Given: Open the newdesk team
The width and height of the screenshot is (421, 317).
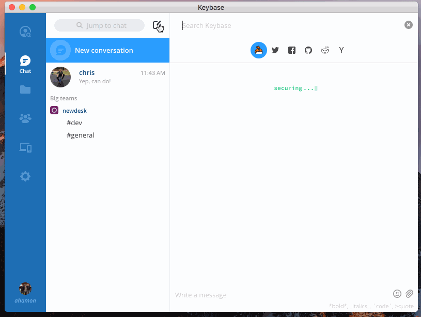Looking at the screenshot, I should click(74, 111).
